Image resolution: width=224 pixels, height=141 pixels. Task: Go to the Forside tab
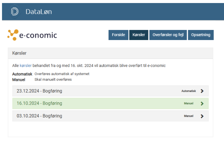(x=118, y=35)
